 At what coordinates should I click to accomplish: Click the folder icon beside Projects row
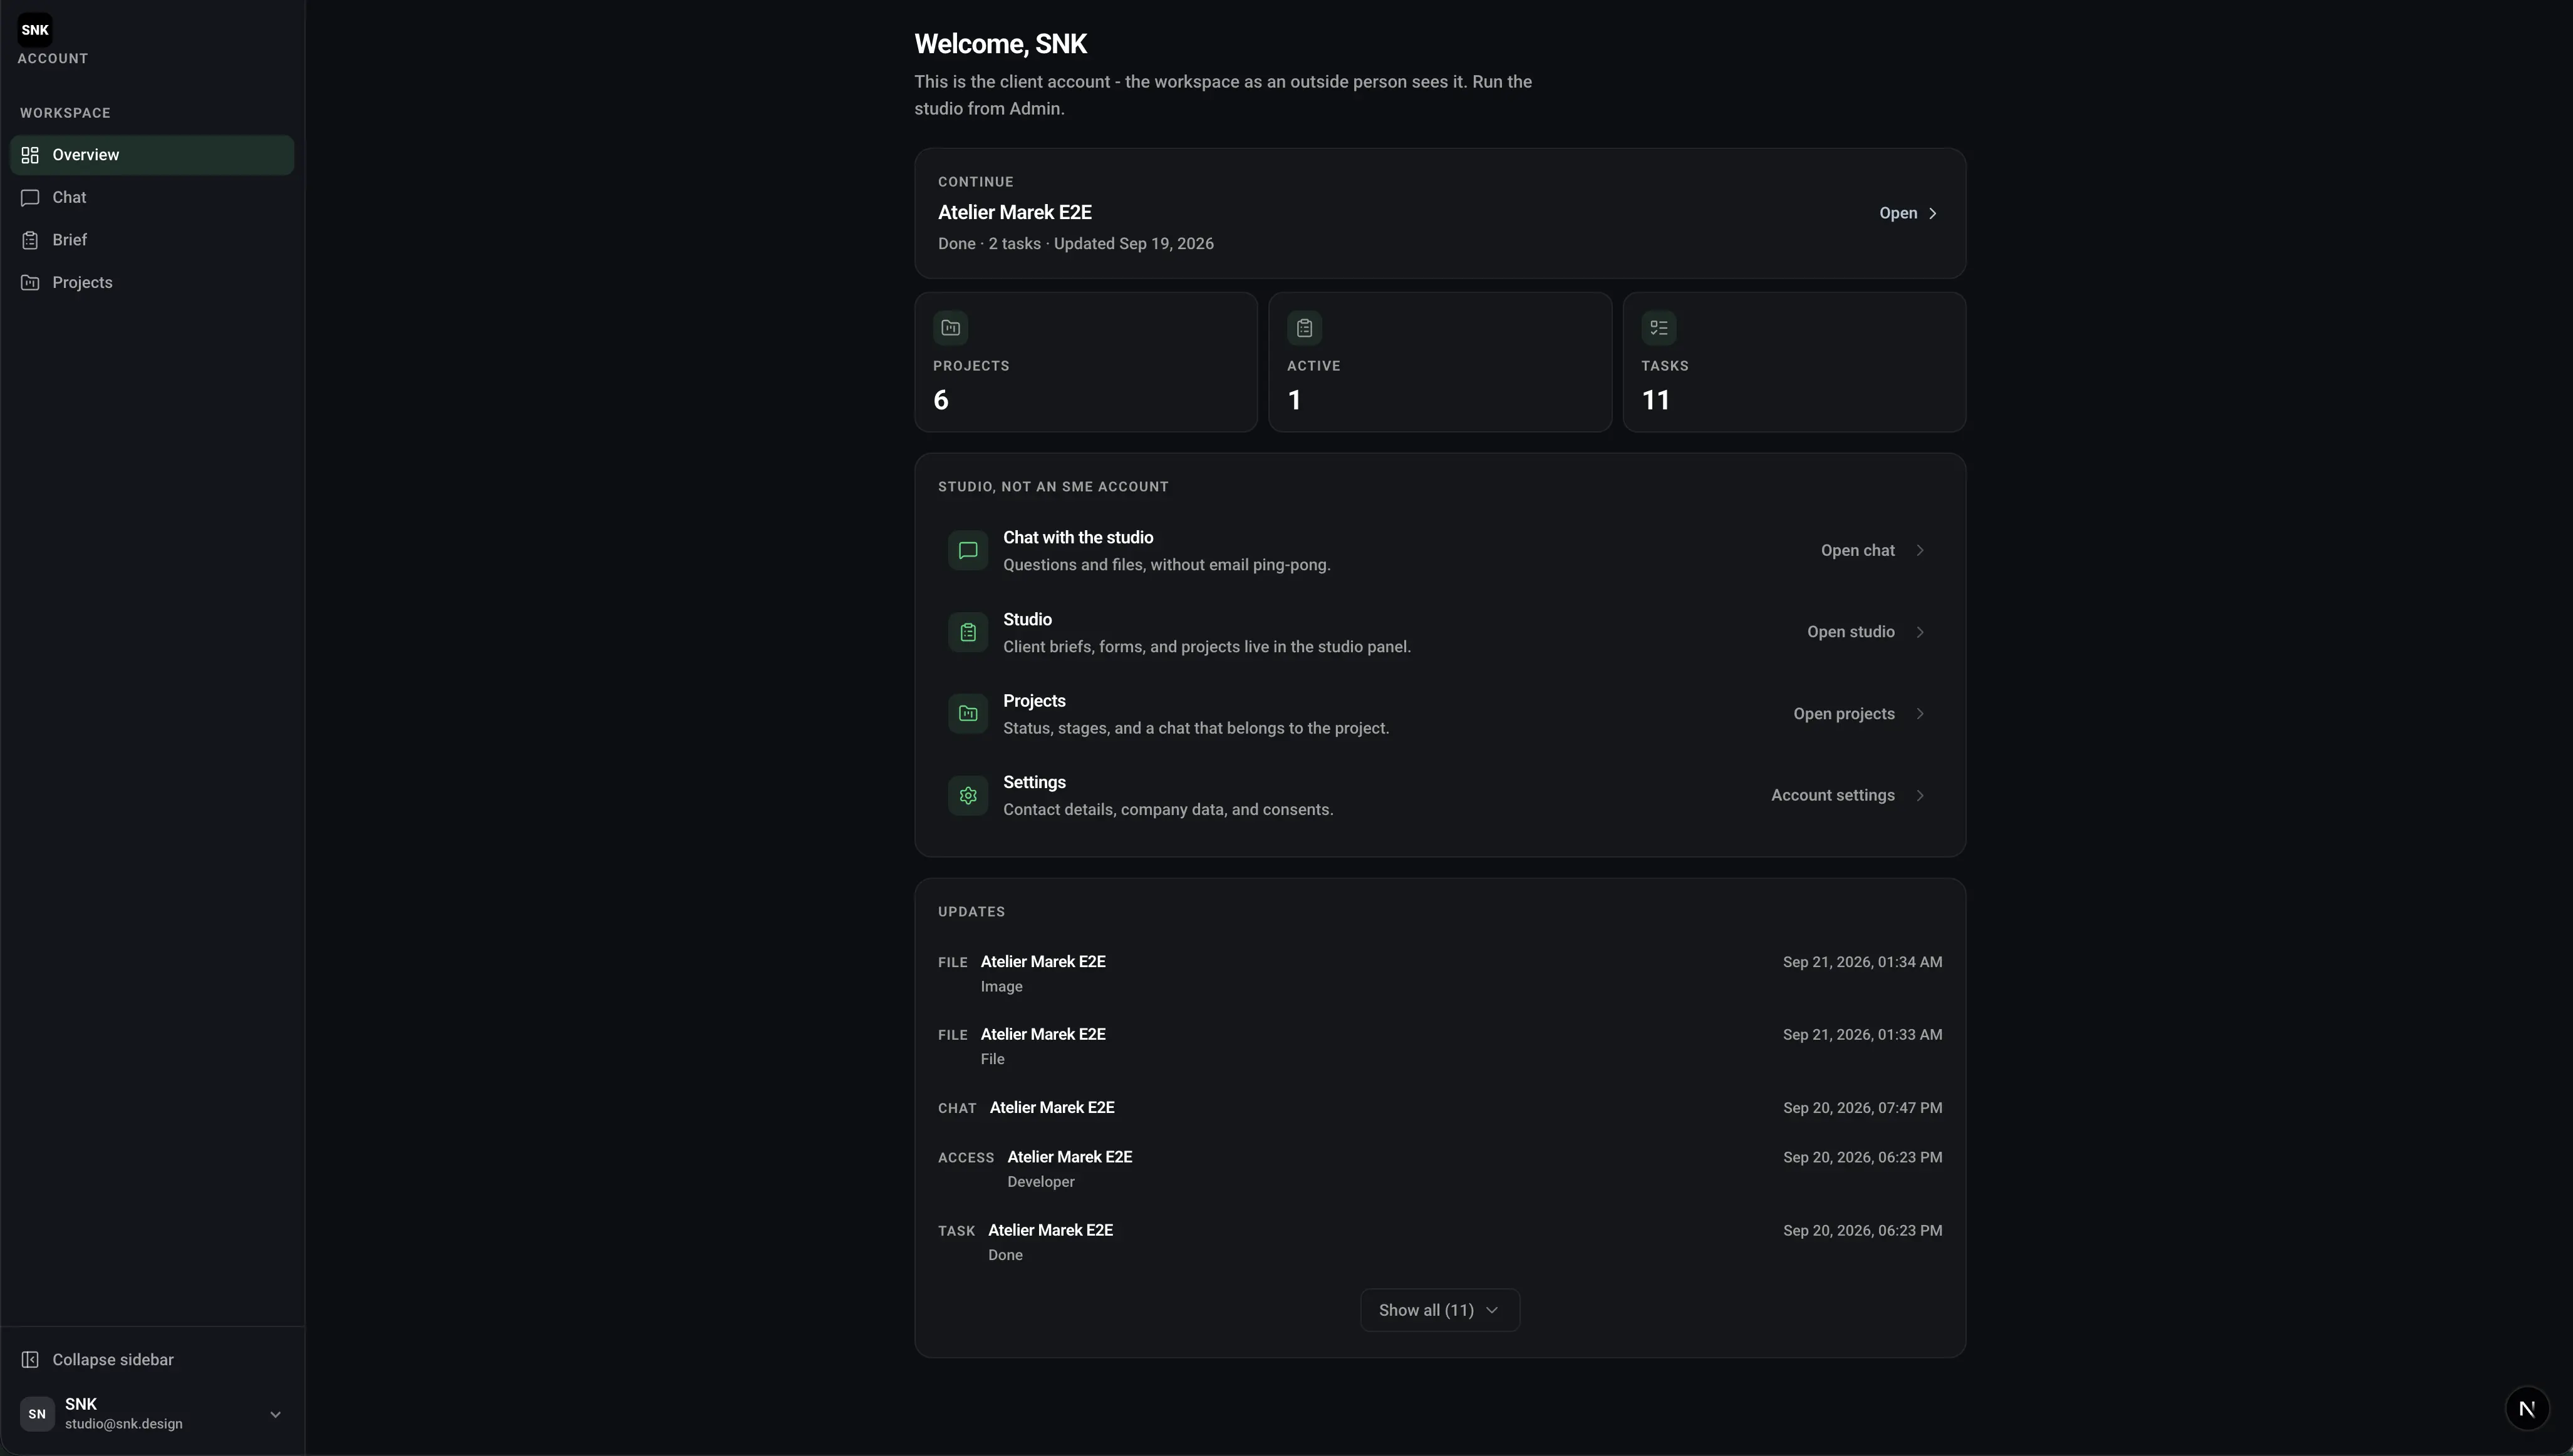pyautogui.click(x=967, y=714)
